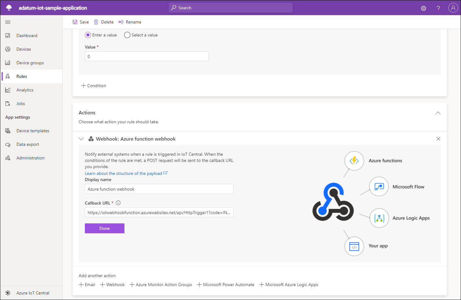The image size is (461, 300).
Task: Click the Azure Logic Apps circle icon
Action: point(379,218)
